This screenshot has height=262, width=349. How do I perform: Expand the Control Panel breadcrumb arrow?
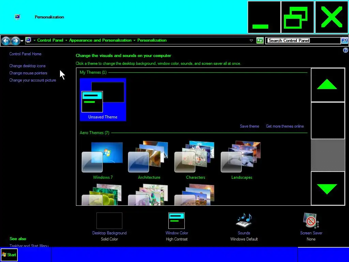[34, 40]
